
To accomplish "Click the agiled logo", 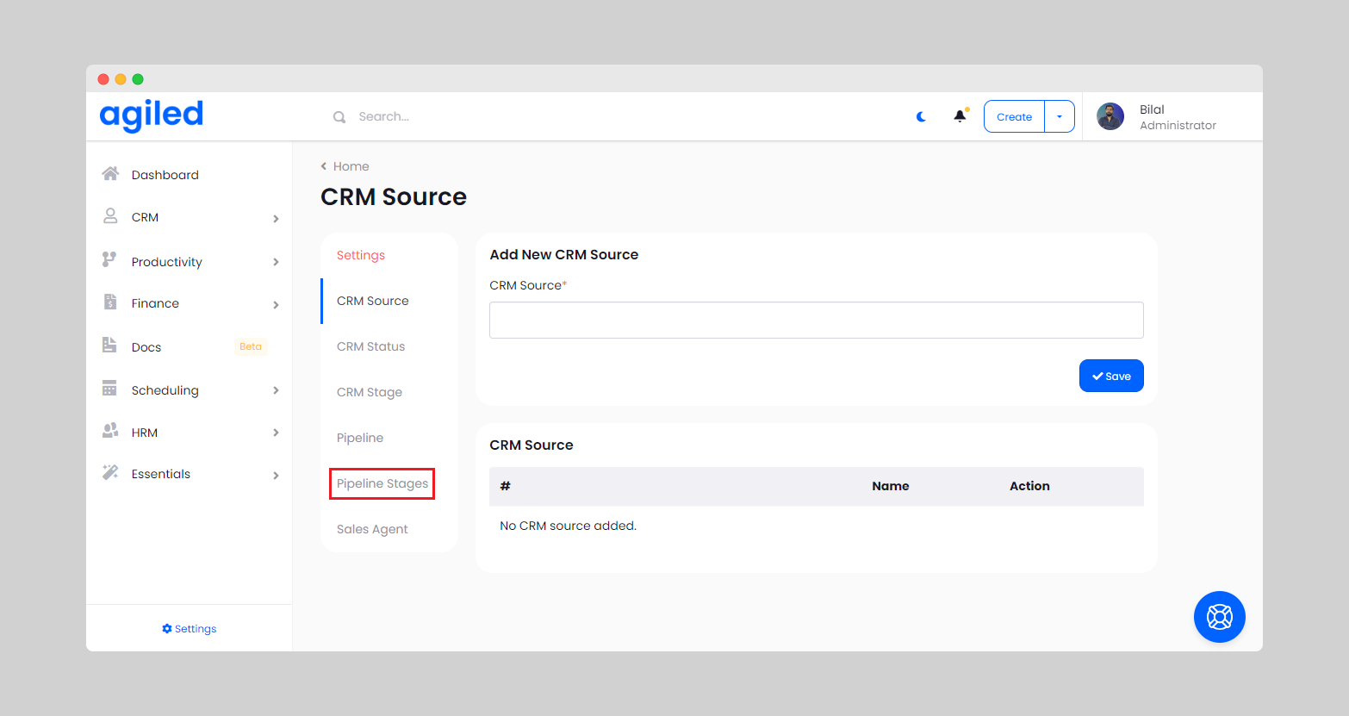I will click(152, 115).
